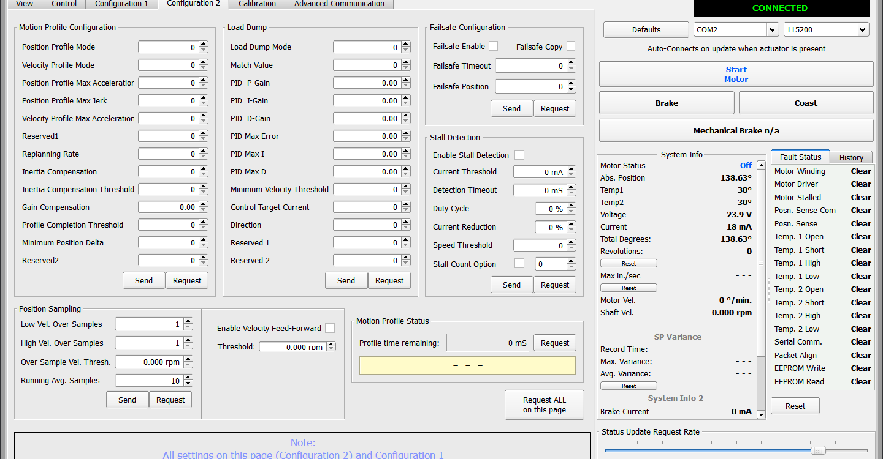Send the Position Sampling values
Viewport: 883px width, 459px height.
point(128,400)
